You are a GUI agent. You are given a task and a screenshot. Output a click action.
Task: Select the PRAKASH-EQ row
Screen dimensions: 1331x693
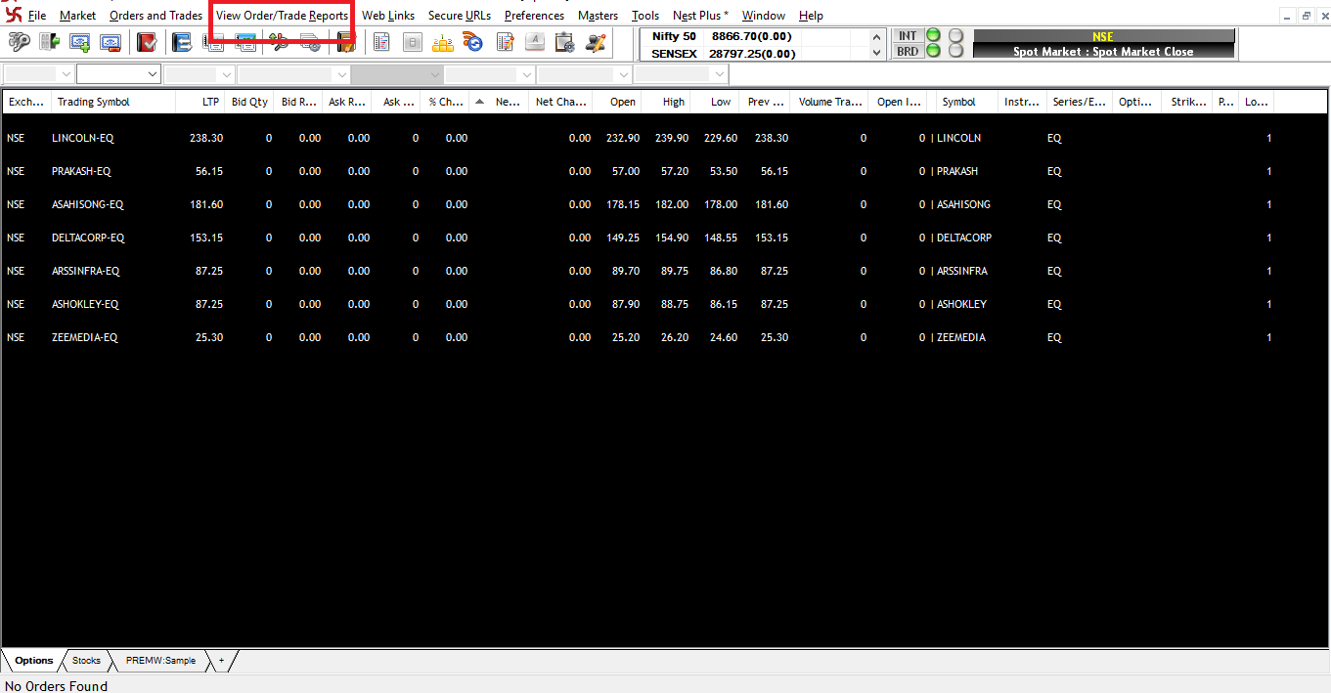tap(665, 171)
